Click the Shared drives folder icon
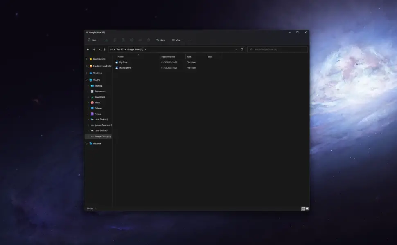The width and height of the screenshot is (397, 245). click(117, 68)
